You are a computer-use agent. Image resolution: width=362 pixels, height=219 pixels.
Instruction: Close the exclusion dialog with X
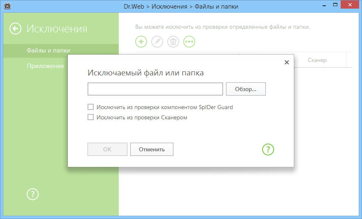287,62
